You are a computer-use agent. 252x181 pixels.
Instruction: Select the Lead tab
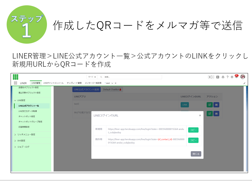pyautogui.click(x=107, y=83)
